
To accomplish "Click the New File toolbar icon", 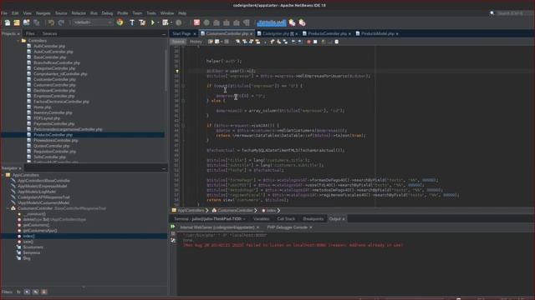I will point(8,22).
